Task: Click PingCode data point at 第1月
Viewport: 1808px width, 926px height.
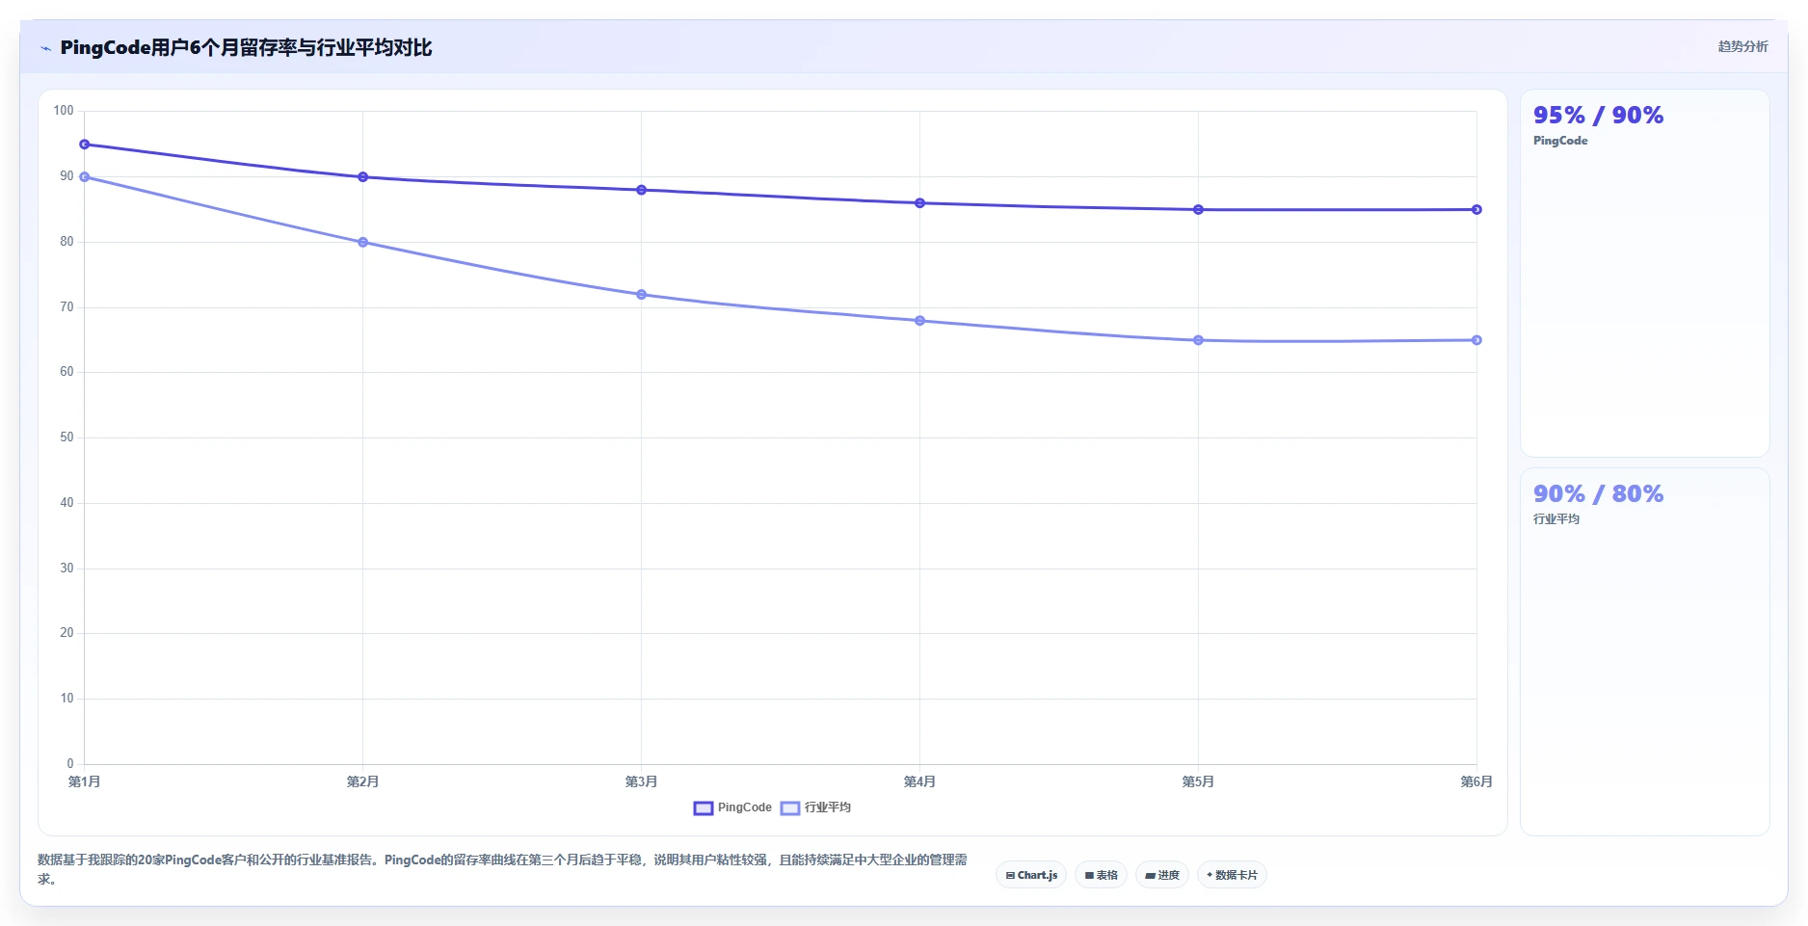Action: click(85, 145)
